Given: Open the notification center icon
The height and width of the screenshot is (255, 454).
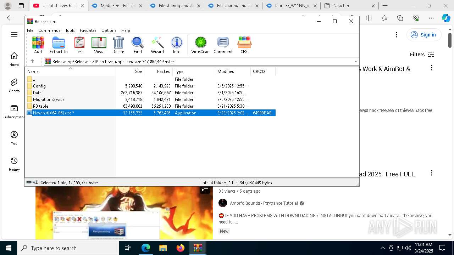Looking at the screenshot, I should (442, 248).
